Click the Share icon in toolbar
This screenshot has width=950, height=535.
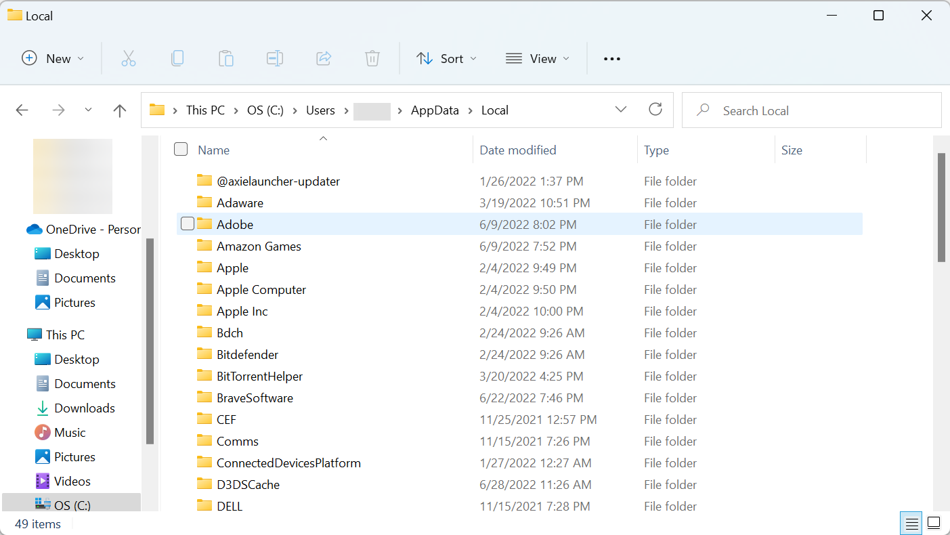coord(324,59)
